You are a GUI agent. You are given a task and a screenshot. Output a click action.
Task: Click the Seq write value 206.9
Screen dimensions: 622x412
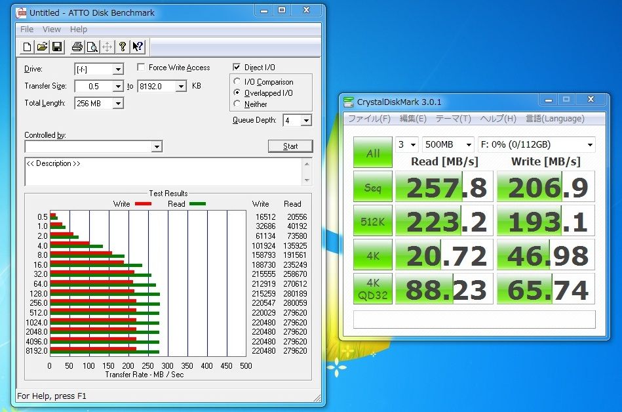click(546, 187)
